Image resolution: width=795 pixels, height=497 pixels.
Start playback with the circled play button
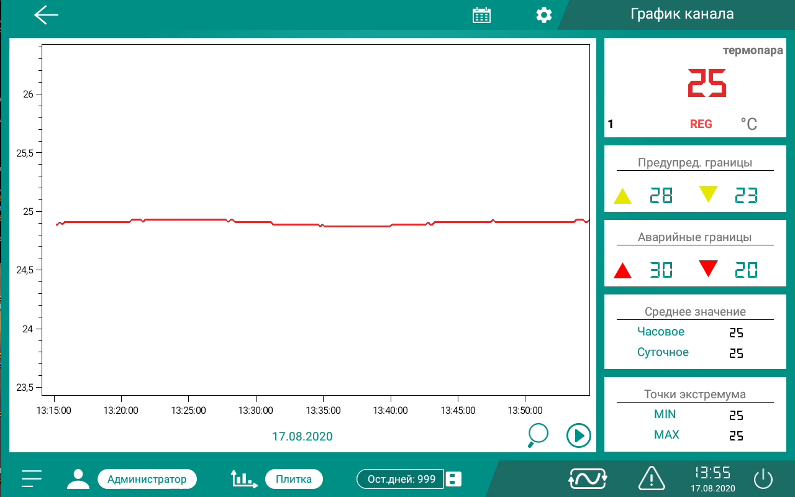[579, 435]
